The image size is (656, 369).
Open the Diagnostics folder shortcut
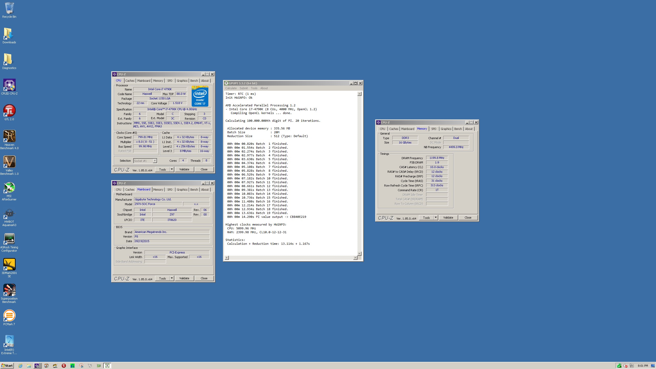tap(9, 61)
